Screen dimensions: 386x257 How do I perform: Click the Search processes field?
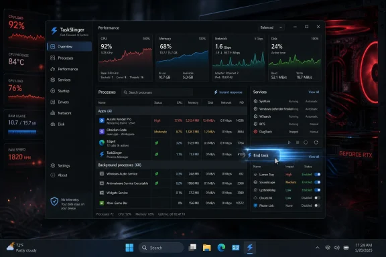coord(157,92)
